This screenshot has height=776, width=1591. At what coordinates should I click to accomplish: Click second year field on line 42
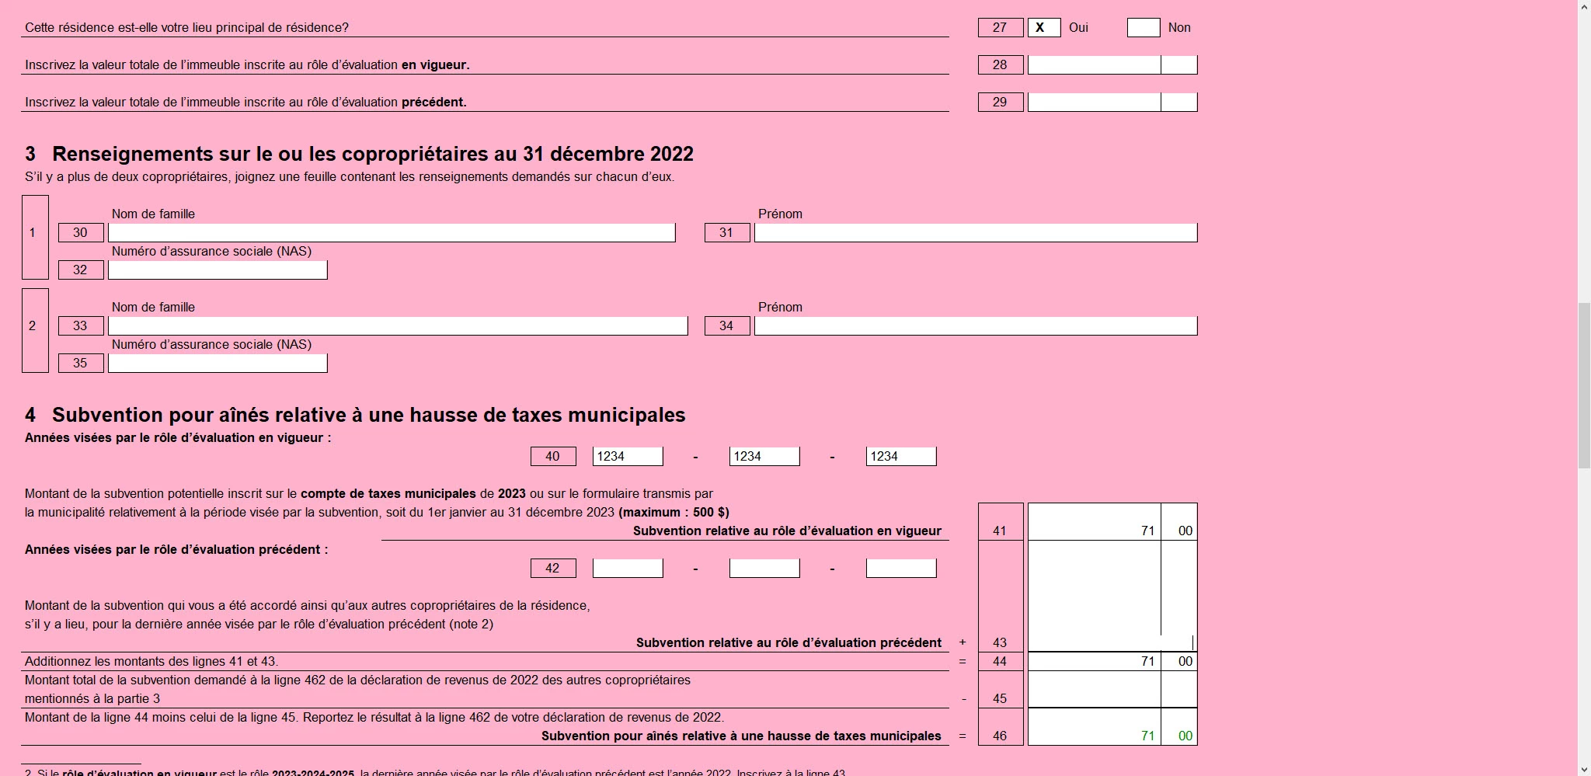[764, 569]
